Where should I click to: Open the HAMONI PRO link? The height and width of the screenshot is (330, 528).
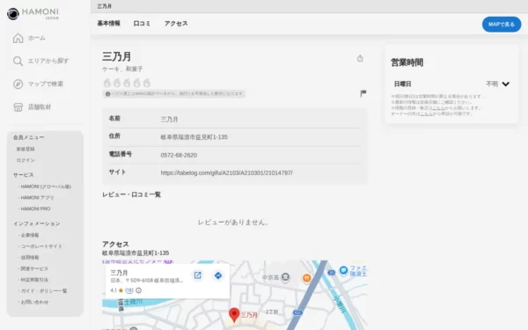tap(35, 209)
